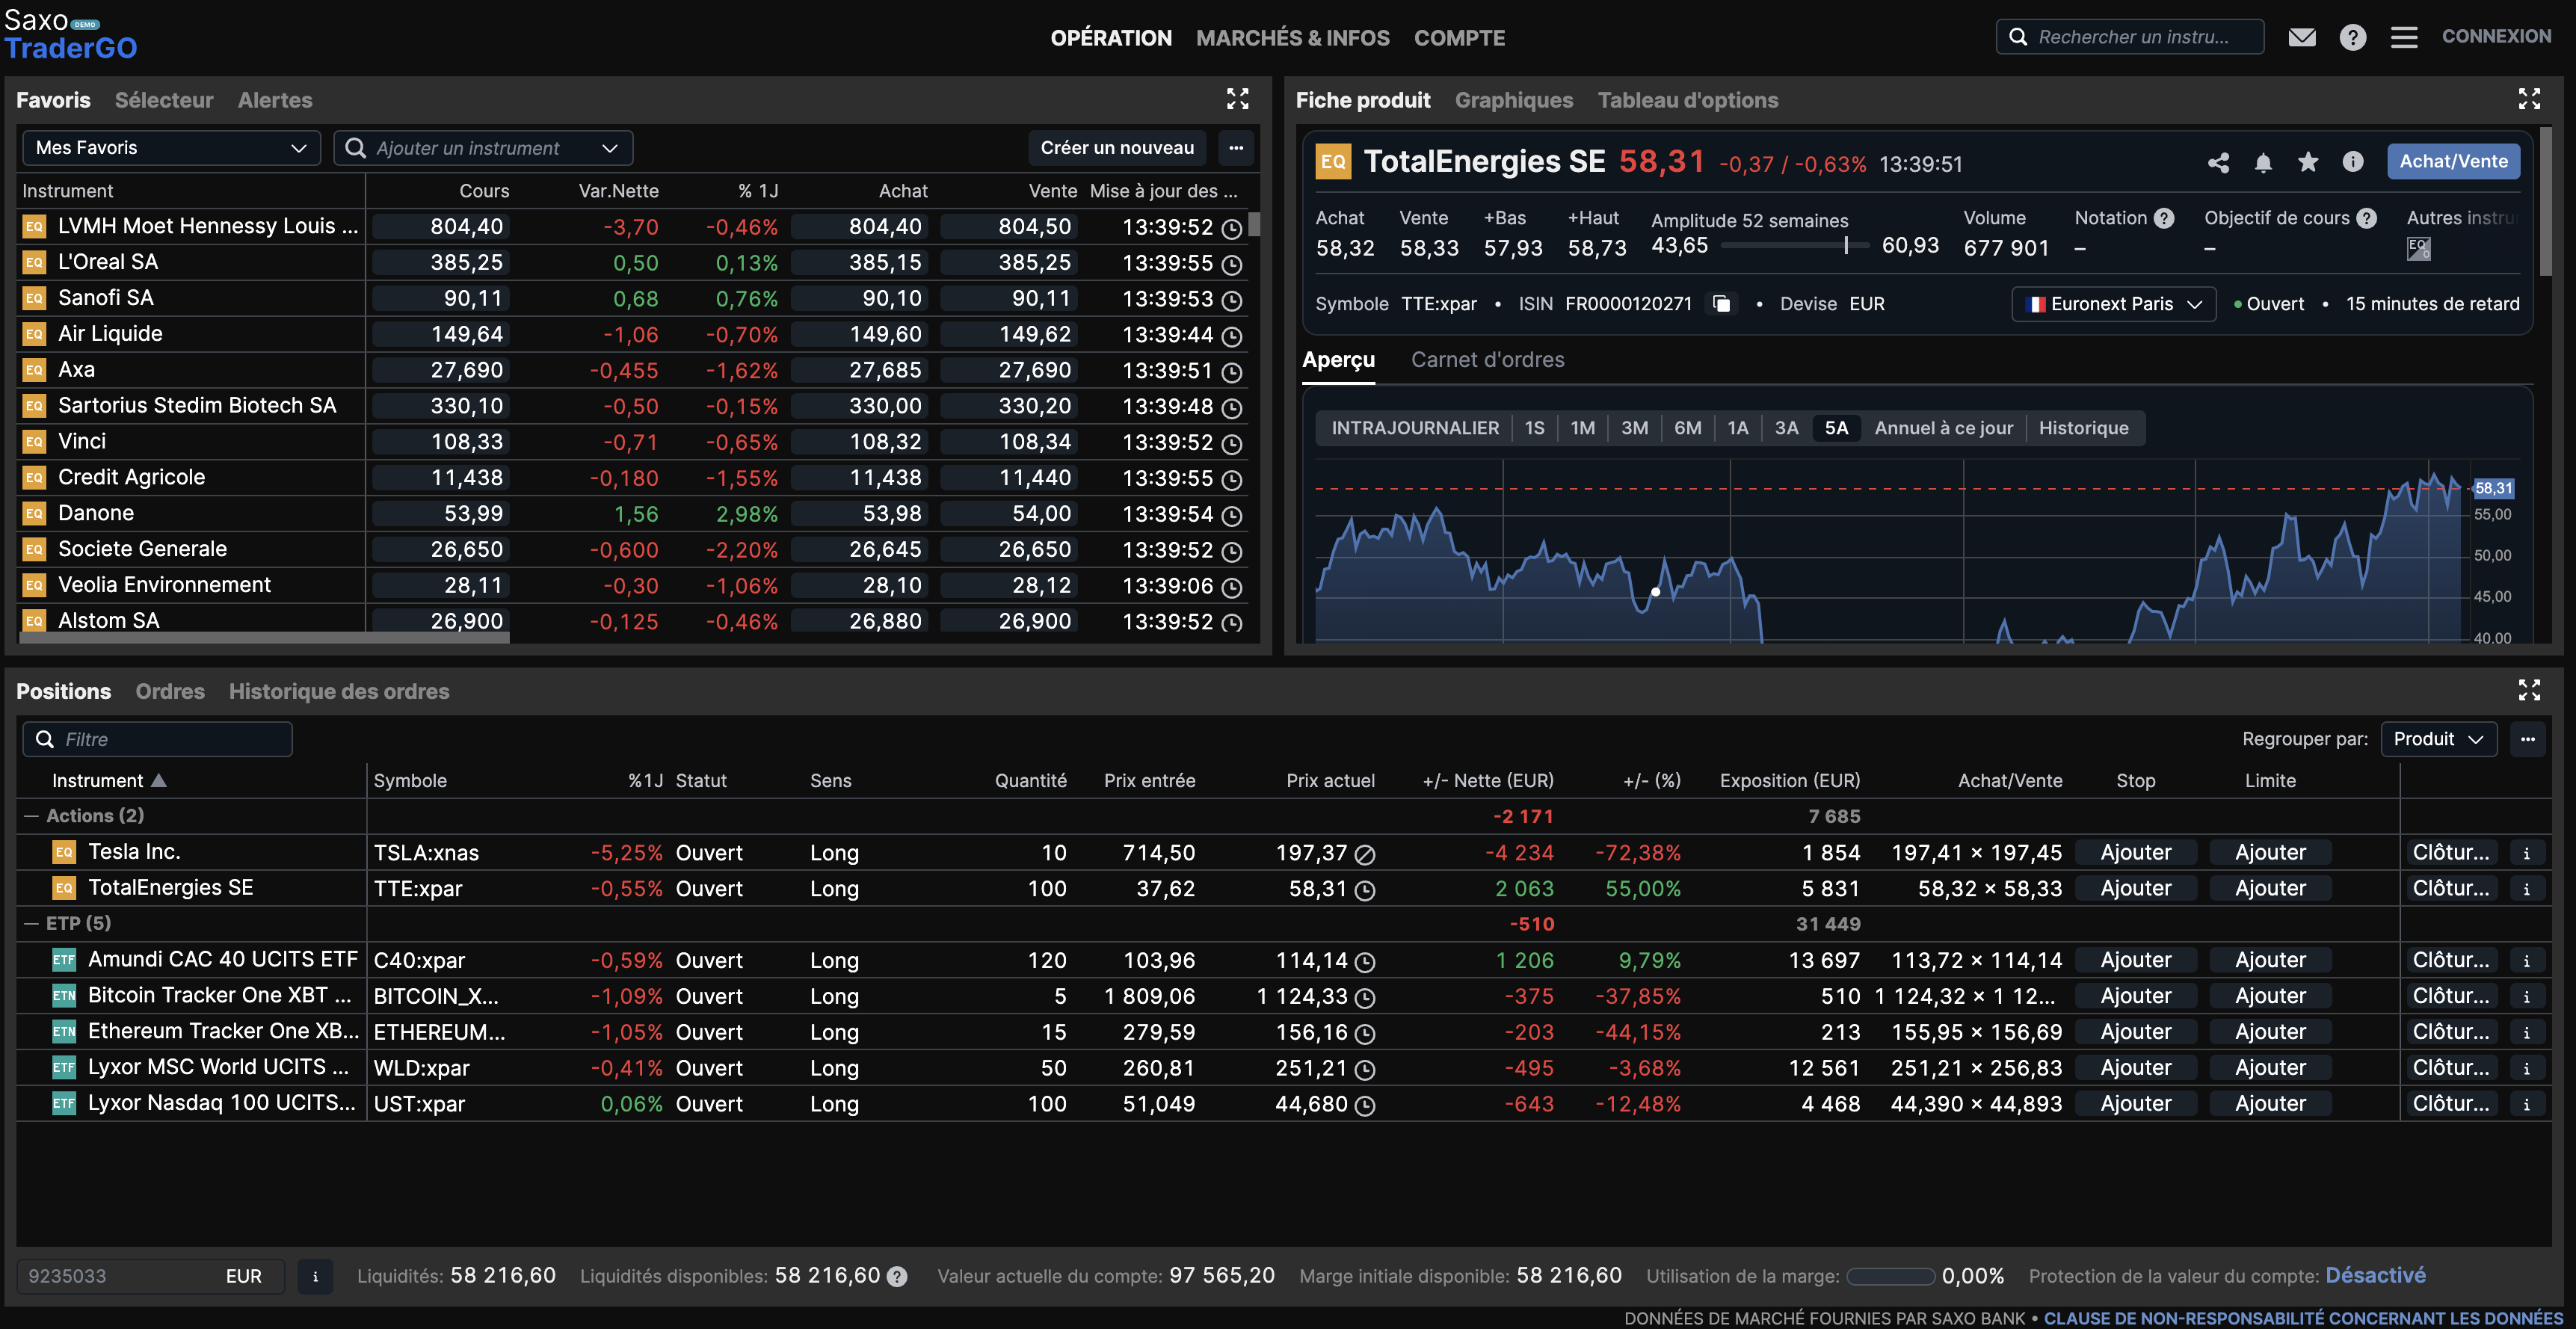This screenshot has width=2576, height=1329.
Task: Click LVMH delayed clock icon
Action: pos(1232,228)
